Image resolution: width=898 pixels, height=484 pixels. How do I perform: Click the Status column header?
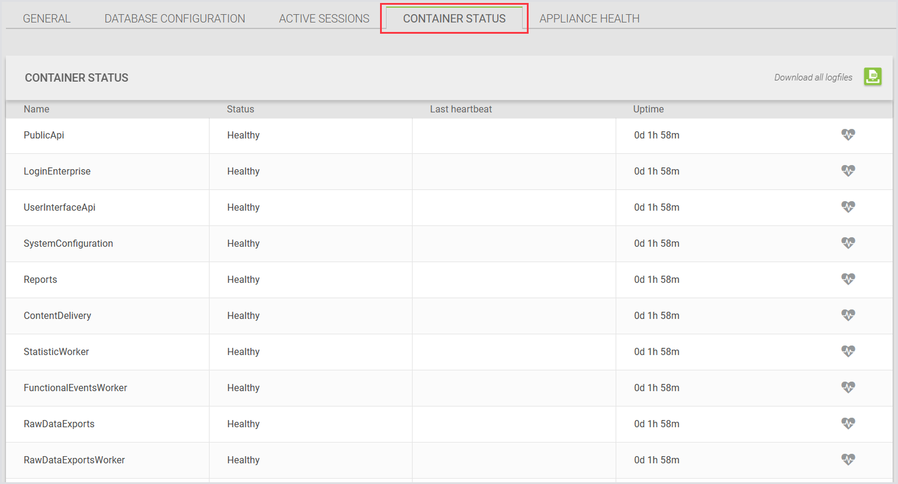click(240, 109)
